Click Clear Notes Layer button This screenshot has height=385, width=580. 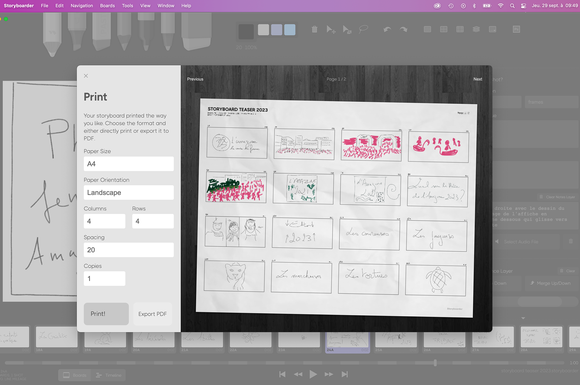coord(557,197)
